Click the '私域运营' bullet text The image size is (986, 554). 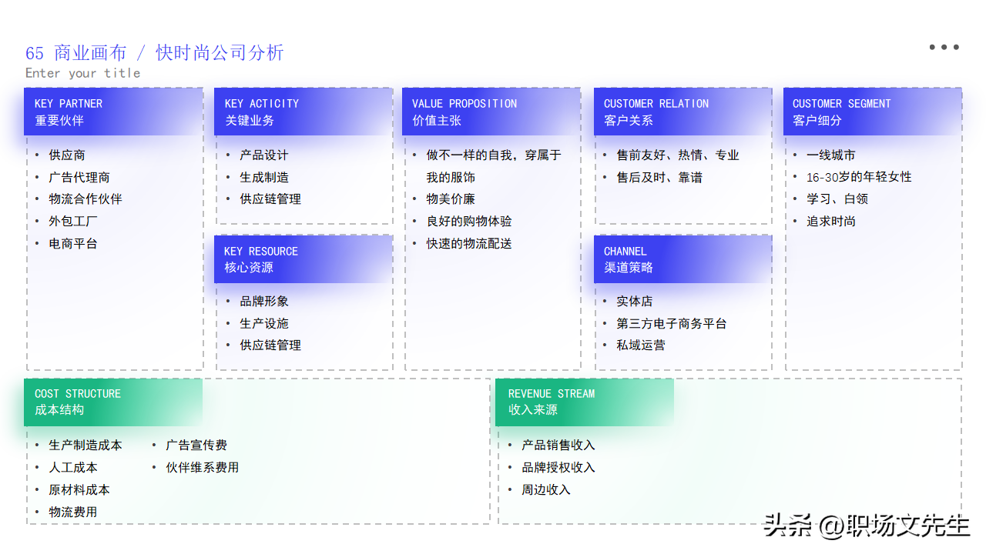coord(641,345)
